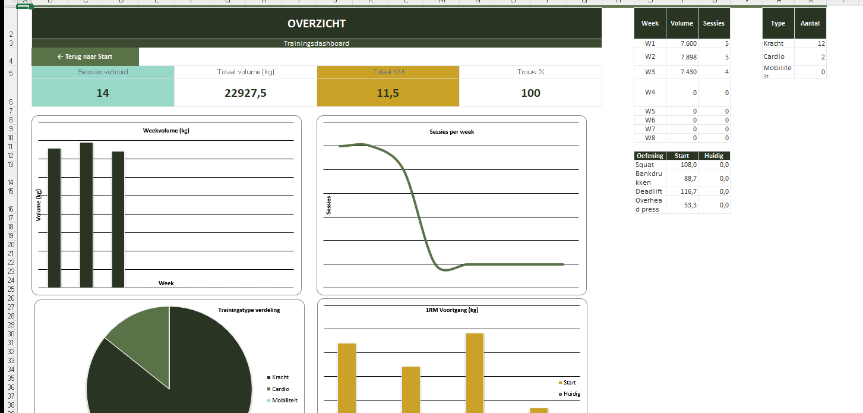863x413 pixels.
Task: Select the Totaal volume value 22927,5
Action: click(245, 93)
